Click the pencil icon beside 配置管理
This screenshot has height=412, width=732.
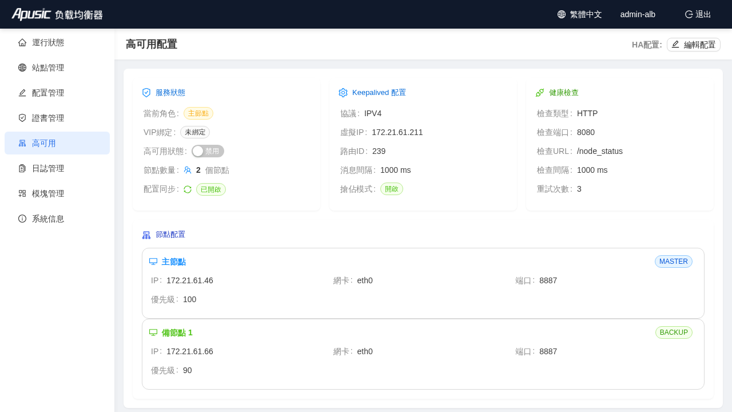[x=22, y=93]
